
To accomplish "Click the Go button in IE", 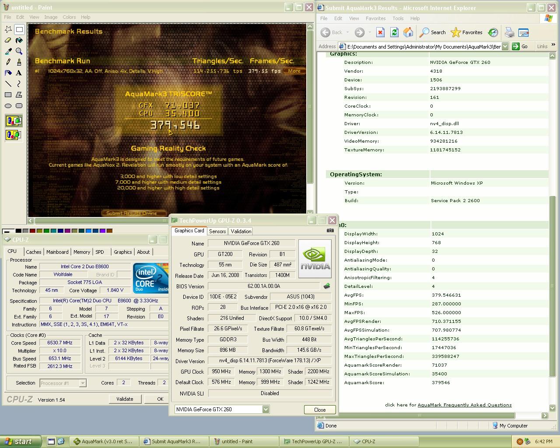I will (x=520, y=46).
